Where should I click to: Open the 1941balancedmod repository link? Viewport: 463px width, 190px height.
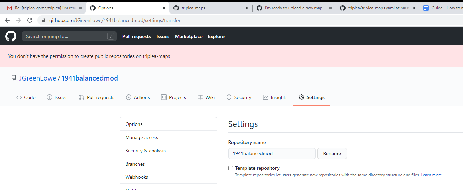click(90, 78)
